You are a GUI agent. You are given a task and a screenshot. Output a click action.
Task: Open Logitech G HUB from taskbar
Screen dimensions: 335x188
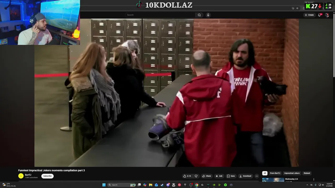202,185
